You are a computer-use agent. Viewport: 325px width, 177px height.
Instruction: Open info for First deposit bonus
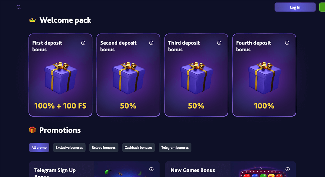83,43
